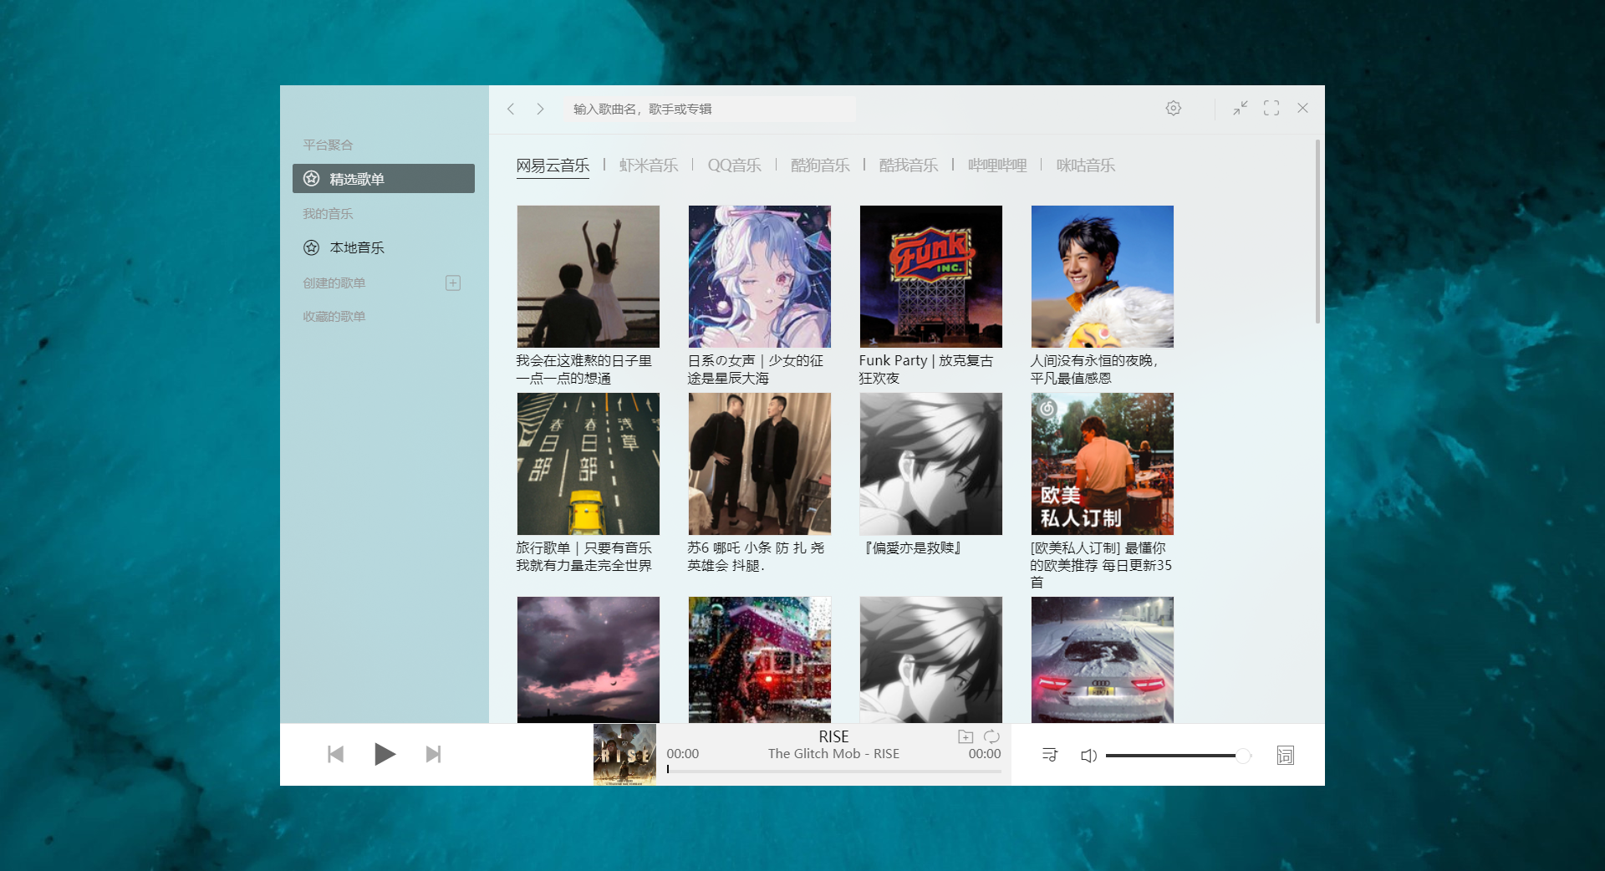The image size is (1605, 871).
Task: Open the 我会在这难熬的日子里 playlist cover
Action: pyautogui.click(x=588, y=277)
